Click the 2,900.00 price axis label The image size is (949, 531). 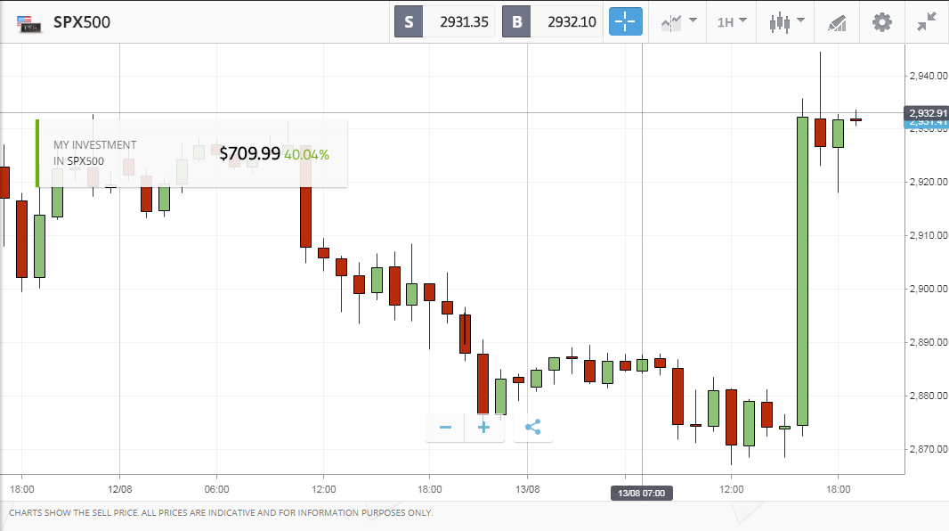[x=929, y=289]
